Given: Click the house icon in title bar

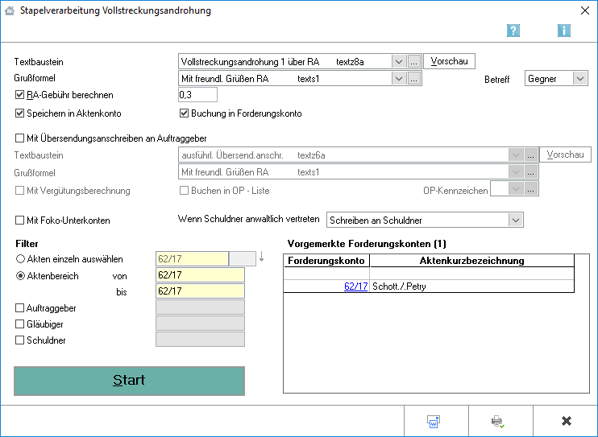Looking at the screenshot, I should [10, 10].
